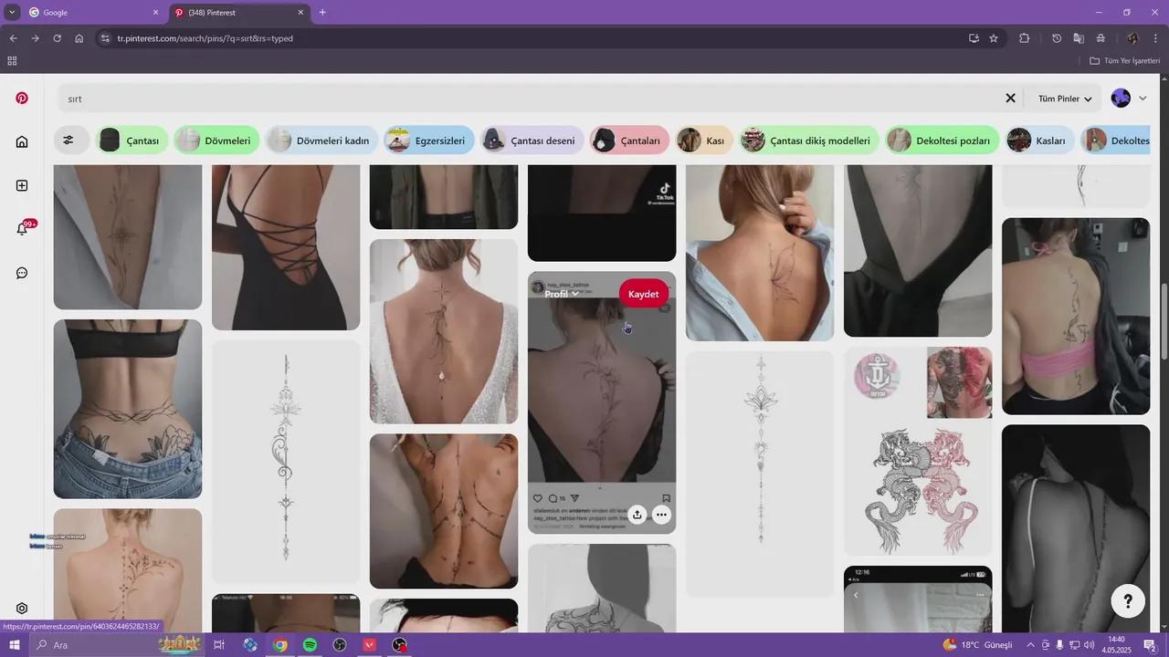Viewport: 1169px width, 657px height.
Task: Open the pink top back tattoo pin
Action: (1076, 317)
